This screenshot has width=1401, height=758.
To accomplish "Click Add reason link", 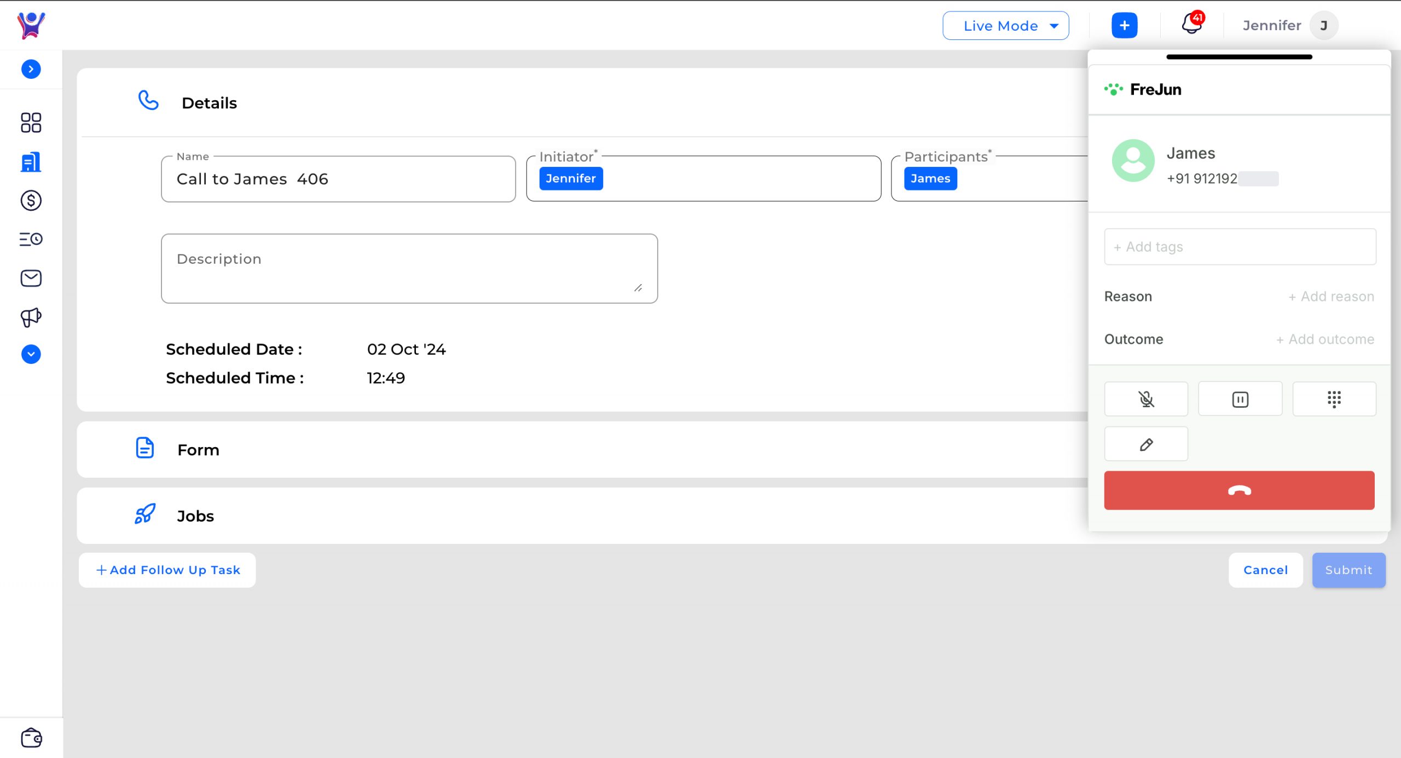I will point(1328,296).
